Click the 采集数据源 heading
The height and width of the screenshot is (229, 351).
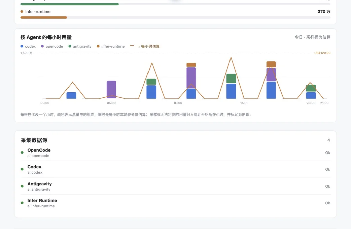coord(34,140)
